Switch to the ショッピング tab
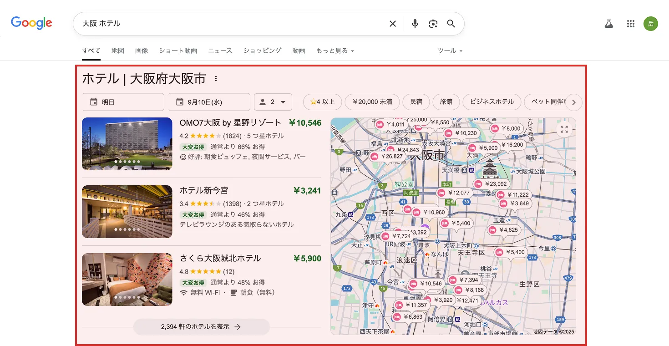The image size is (669, 346). 263,51
